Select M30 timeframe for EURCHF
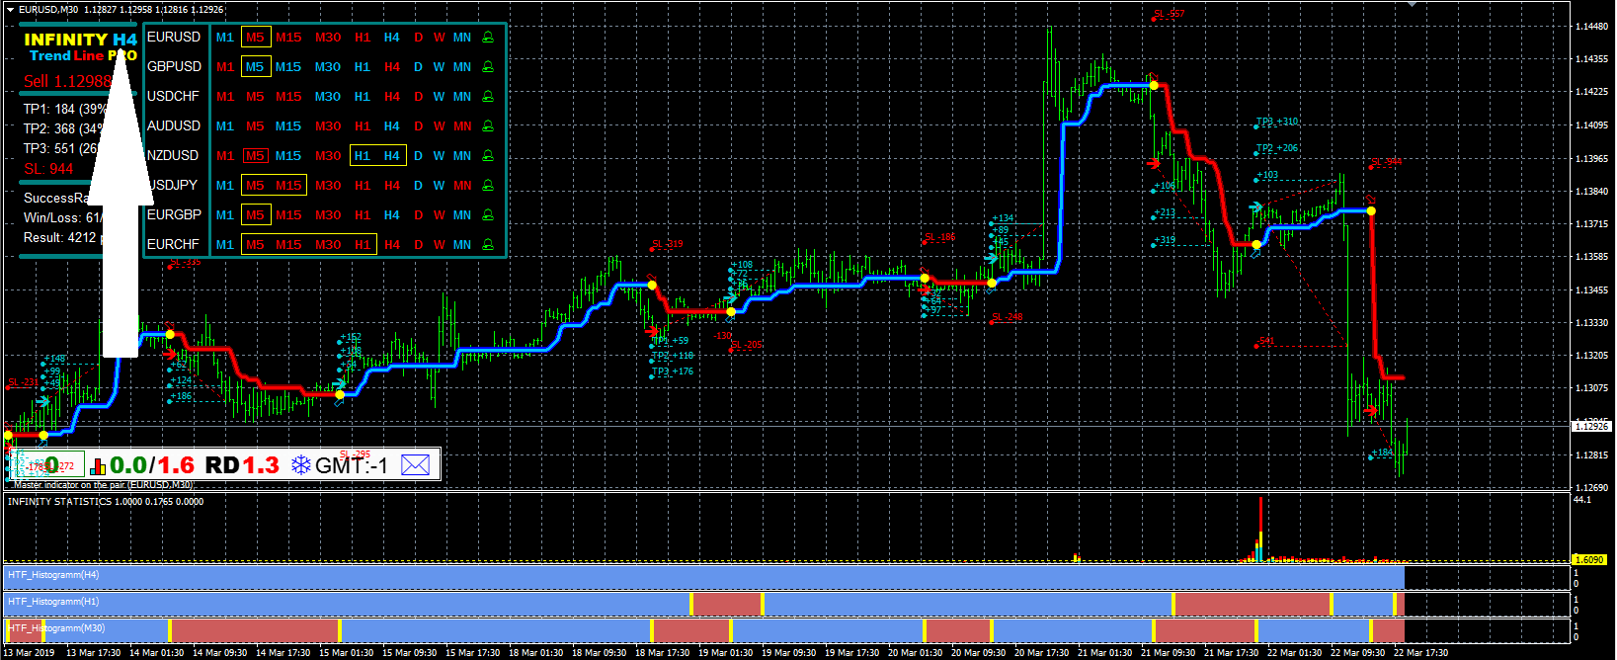 pos(328,245)
